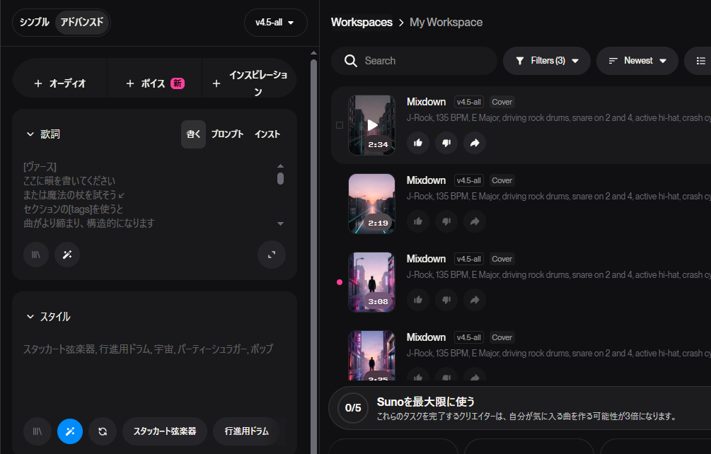
Task: Click the pink unread dot beside 3:08 Mixdown
Action: click(x=339, y=282)
